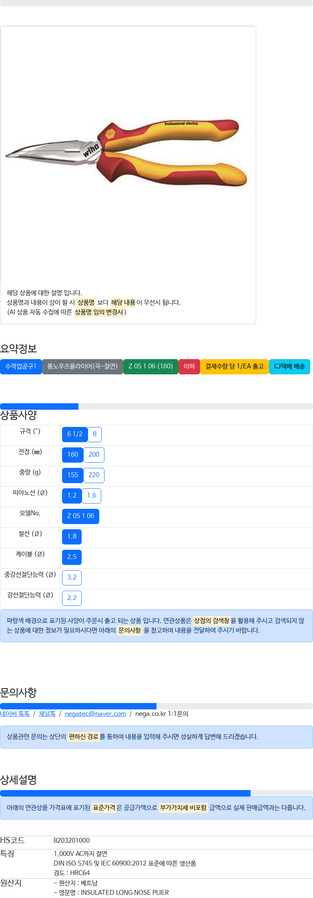Click the negatec@naver.com email link
The width and height of the screenshot is (313, 898).
95,714
